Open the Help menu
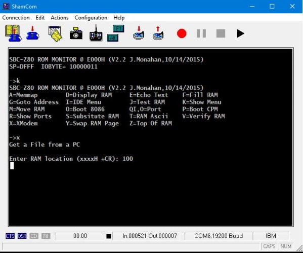 click(x=119, y=18)
